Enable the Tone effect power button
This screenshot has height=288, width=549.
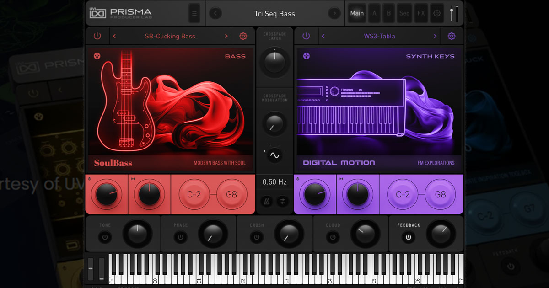tap(105, 237)
